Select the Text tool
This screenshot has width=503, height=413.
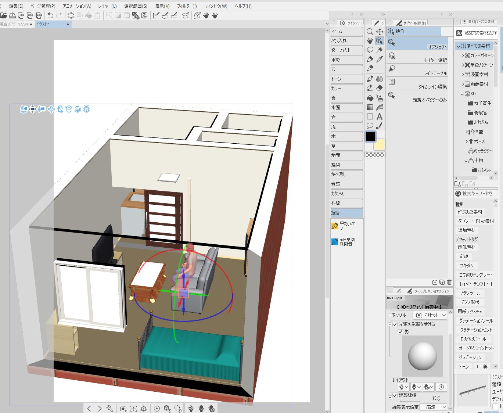(380, 117)
